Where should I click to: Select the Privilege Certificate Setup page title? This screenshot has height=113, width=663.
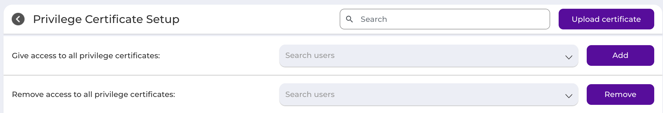click(x=106, y=20)
